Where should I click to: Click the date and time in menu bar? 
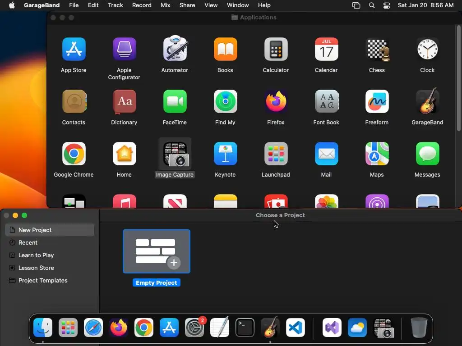pos(425,5)
